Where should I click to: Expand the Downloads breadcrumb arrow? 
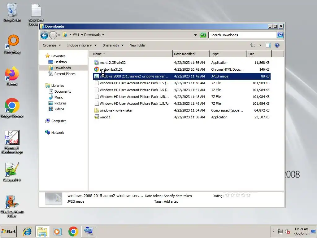[x=103, y=35]
